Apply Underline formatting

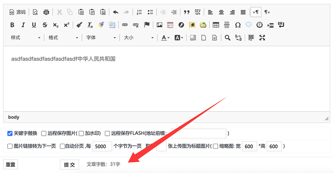point(34,25)
